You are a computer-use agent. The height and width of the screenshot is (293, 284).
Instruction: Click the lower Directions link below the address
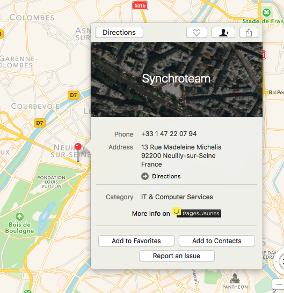pos(166,176)
